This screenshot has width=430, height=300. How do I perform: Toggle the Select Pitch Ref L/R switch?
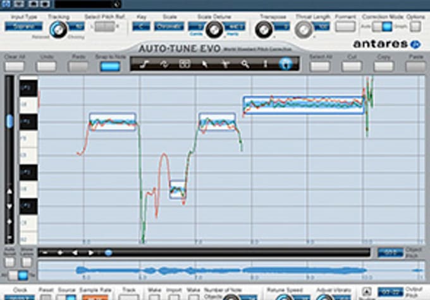(x=104, y=27)
